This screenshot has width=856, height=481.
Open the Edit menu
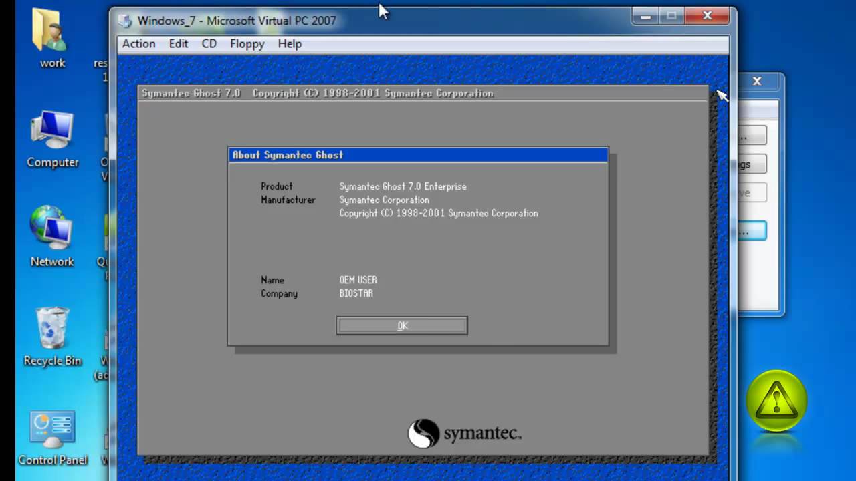click(178, 44)
